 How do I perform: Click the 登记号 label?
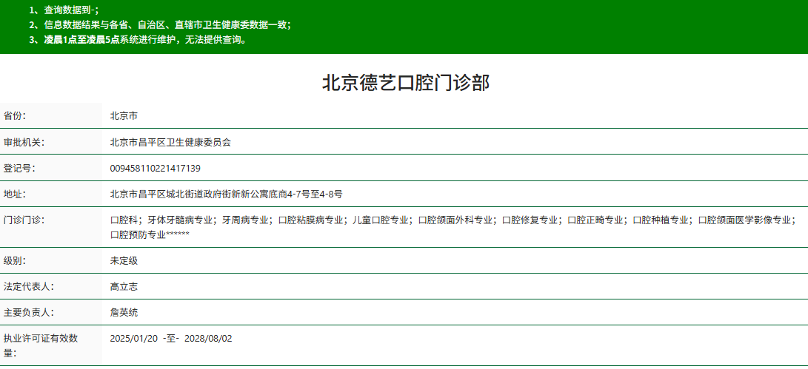coord(19,169)
